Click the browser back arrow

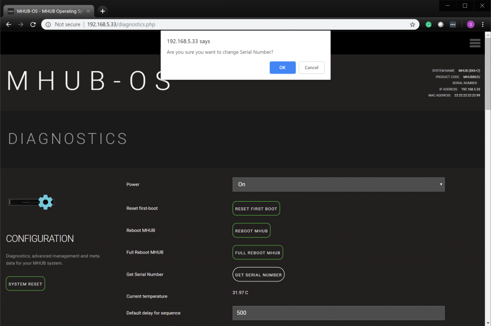(9, 24)
